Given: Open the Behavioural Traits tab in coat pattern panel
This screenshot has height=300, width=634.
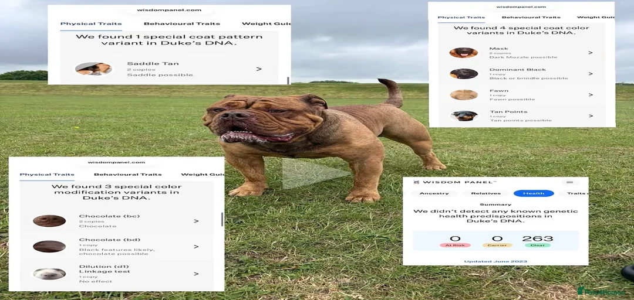Looking at the screenshot, I should [x=182, y=23].
